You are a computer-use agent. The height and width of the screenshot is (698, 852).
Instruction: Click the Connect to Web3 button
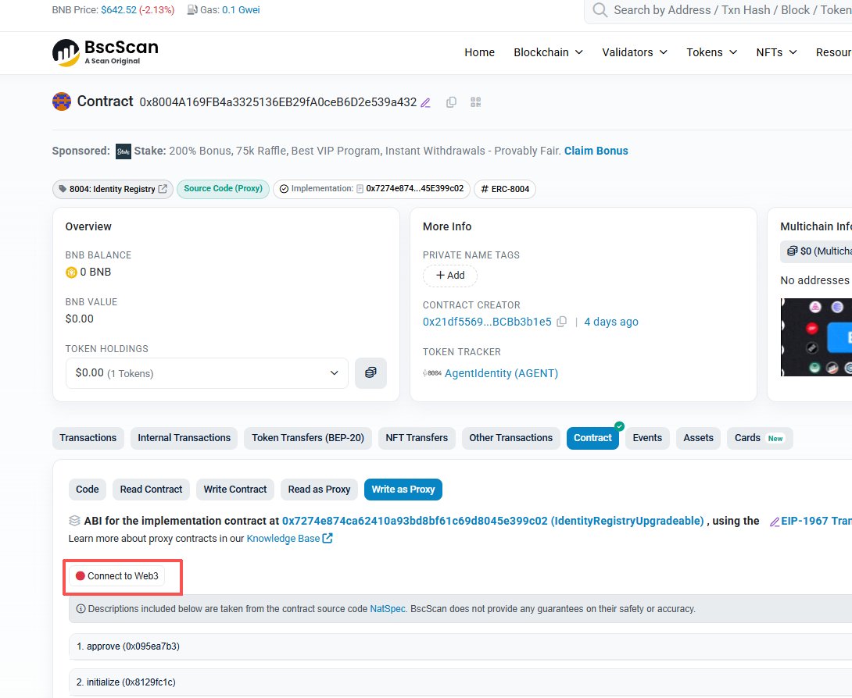point(117,576)
